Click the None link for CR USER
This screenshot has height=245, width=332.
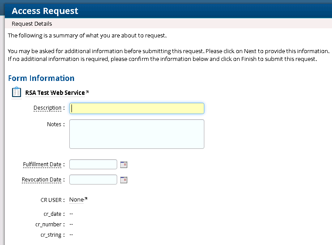point(76,200)
